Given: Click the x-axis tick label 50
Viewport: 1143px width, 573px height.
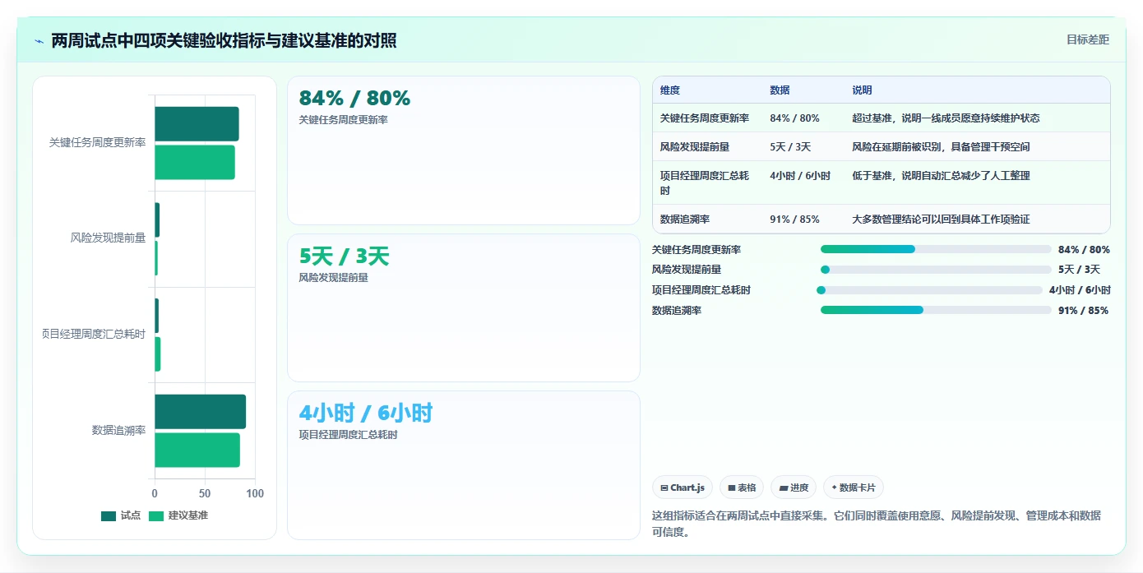Looking at the screenshot, I should click(x=205, y=494).
